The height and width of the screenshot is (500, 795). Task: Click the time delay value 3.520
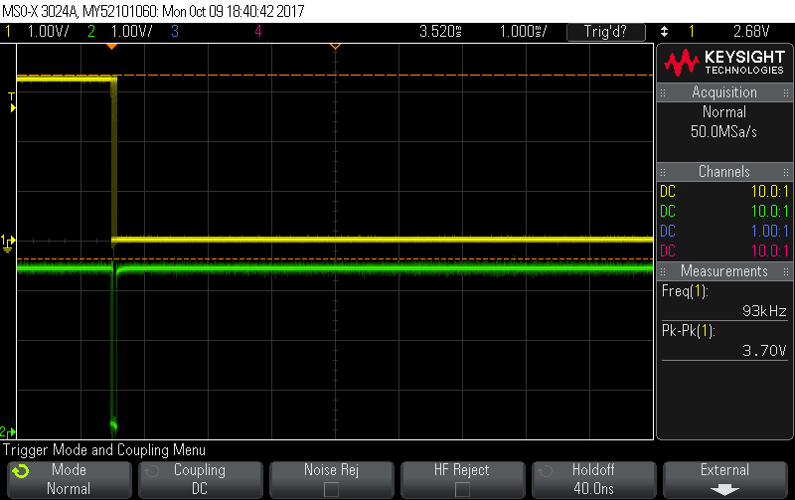coord(440,32)
